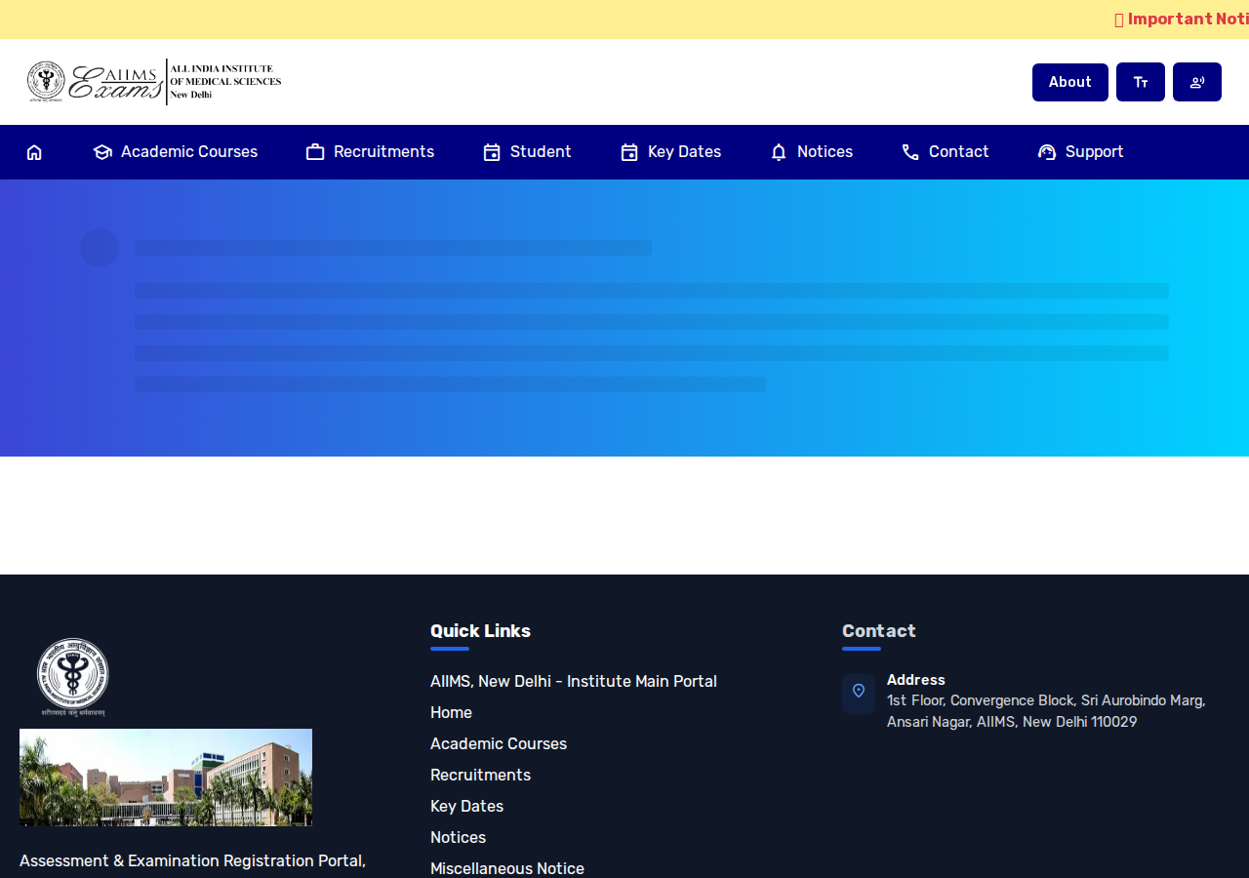Click the footer 'Contact' heading
Viewport: 1249px width, 878px height.
point(878,631)
